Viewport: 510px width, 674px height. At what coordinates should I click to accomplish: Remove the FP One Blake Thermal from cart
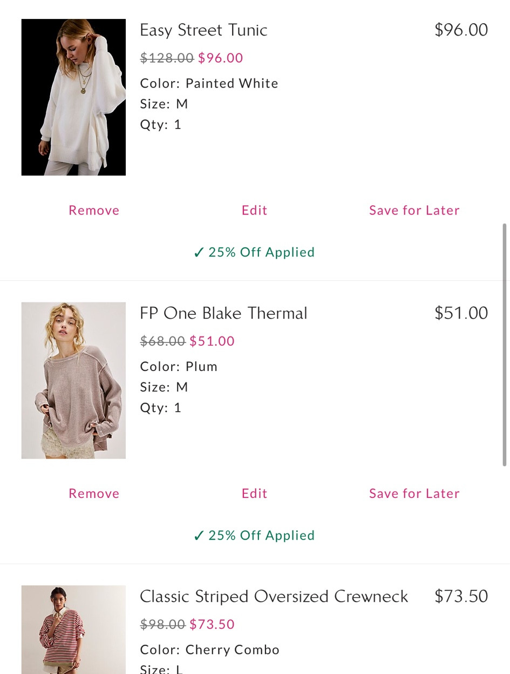point(93,493)
